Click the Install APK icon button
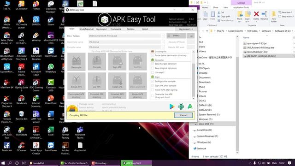This screenshot has height=166, width=295. (x=117, y=81)
